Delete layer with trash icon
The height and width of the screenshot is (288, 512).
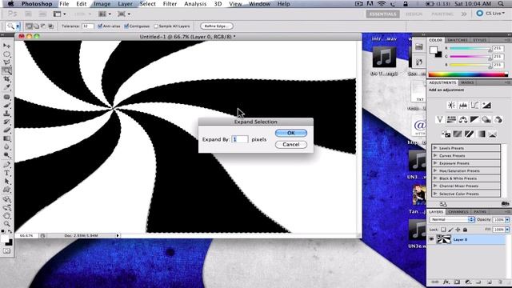[500, 282]
